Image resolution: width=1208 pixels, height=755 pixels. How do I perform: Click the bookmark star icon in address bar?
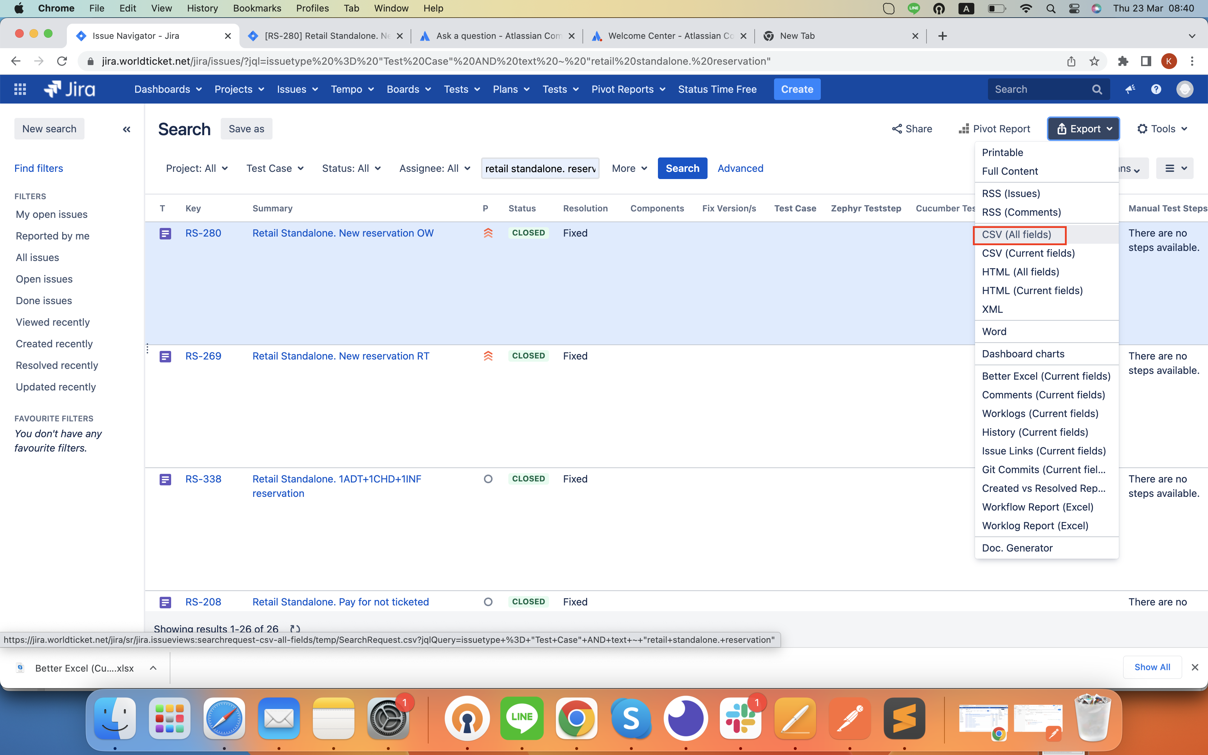point(1094,61)
